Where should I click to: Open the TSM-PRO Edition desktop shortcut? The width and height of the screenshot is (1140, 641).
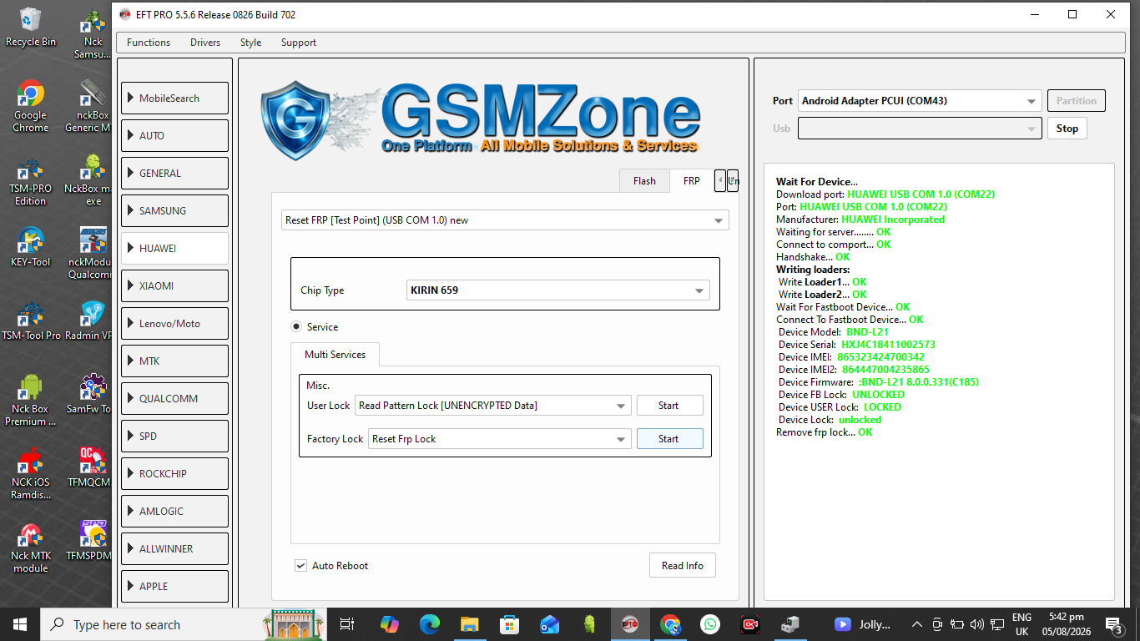coord(31,180)
